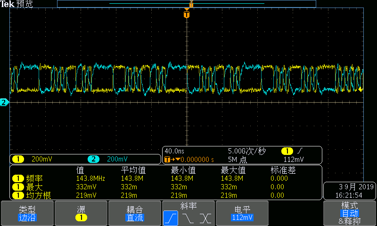The height and width of the screenshot is (226, 377).
Task: Click the 219mV RMS value
Action: [x=86, y=195]
